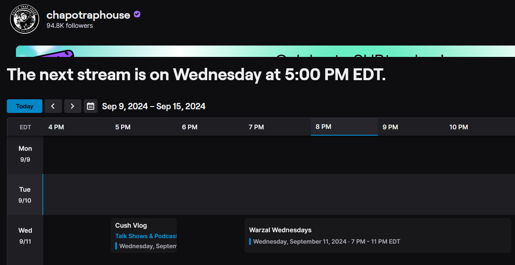Viewport: 515px width, 265px height.
Task: Click the Wed 9/11 day row label
Action: [25, 235]
